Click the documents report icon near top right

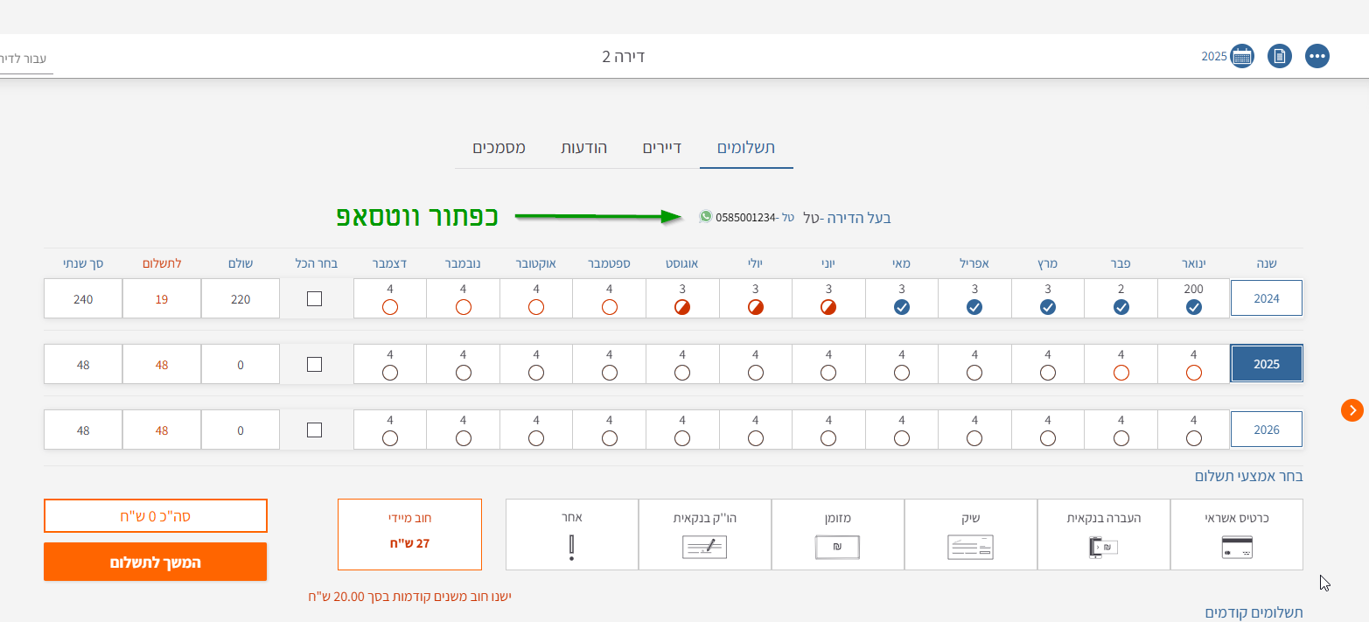click(x=1280, y=55)
